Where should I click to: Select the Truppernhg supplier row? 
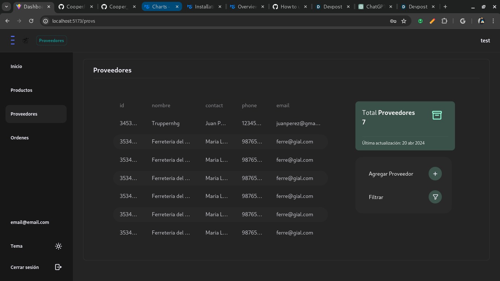tap(220, 123)
